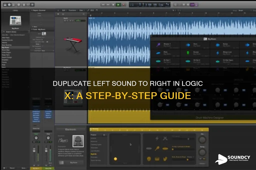Select the Sweep Low lightning pad
Screen dimensions: 256x170
[x=225, y=53]
